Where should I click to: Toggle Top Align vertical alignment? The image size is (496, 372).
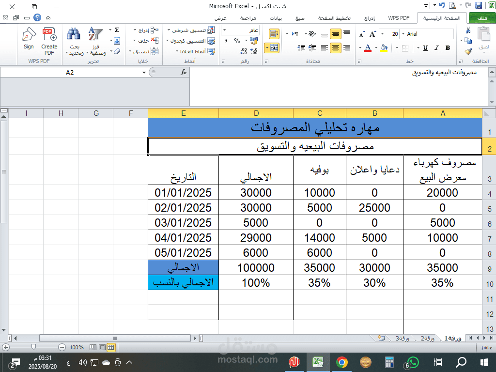click(347, 33)
